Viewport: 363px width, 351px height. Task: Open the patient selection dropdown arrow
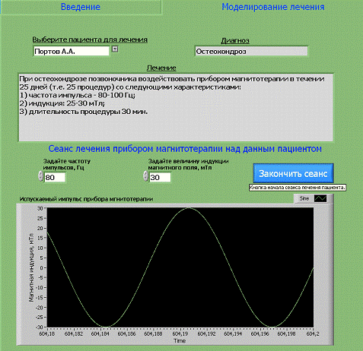click(115, 49)
